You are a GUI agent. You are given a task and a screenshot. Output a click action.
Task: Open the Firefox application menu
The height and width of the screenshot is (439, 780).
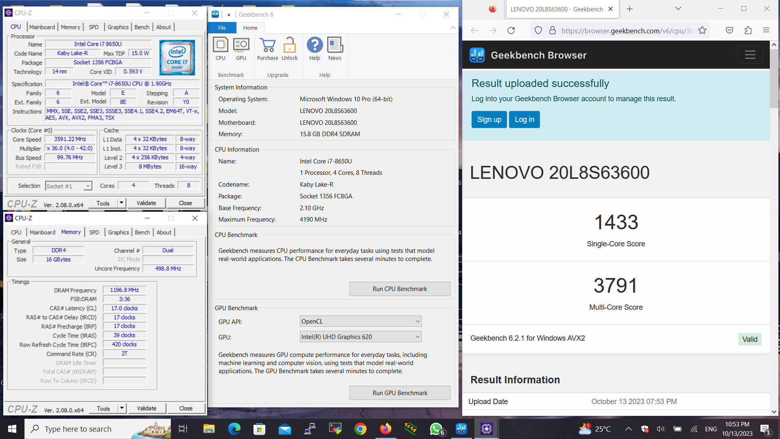pyautogui.click(x=766, y=30)
